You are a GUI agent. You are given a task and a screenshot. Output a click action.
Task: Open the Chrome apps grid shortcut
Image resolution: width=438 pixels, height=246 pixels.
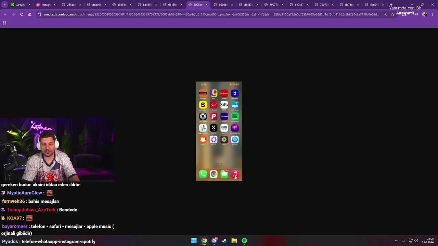[x=4, y=23]
